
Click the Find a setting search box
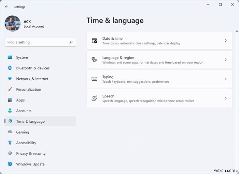[x=40, y=42]
